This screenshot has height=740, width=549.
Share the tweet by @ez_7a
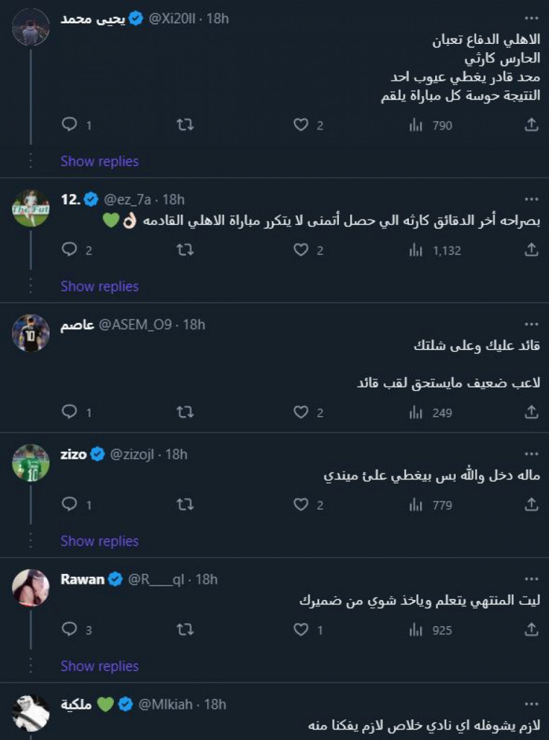531,250
